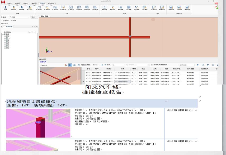Collapse the 全部 root node of the tree

click(3, 34)
